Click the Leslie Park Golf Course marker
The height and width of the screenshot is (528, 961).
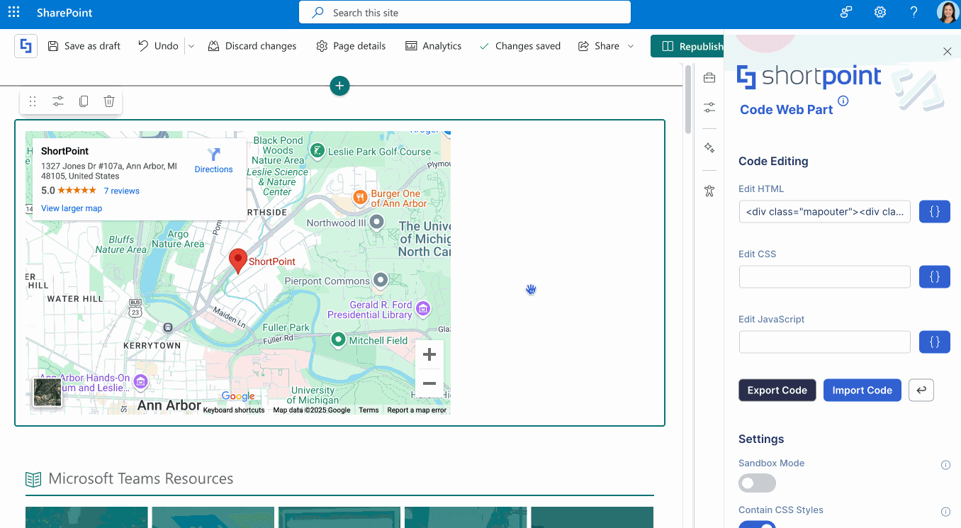tap(317, 150)
